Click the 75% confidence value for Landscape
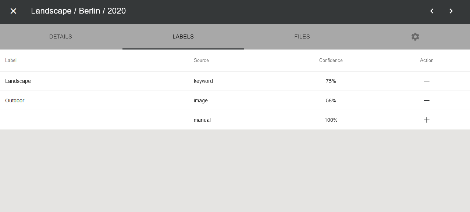 tap(331, 81)
